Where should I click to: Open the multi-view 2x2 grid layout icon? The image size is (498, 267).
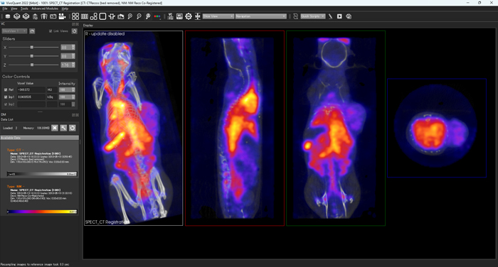75,16
